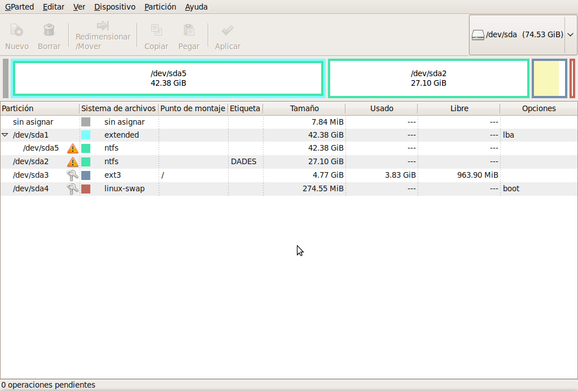Click the keys lock icon on /dev/sda3
Image resolution: width=578 pixels, height=391 pixels.
point(72,175)
